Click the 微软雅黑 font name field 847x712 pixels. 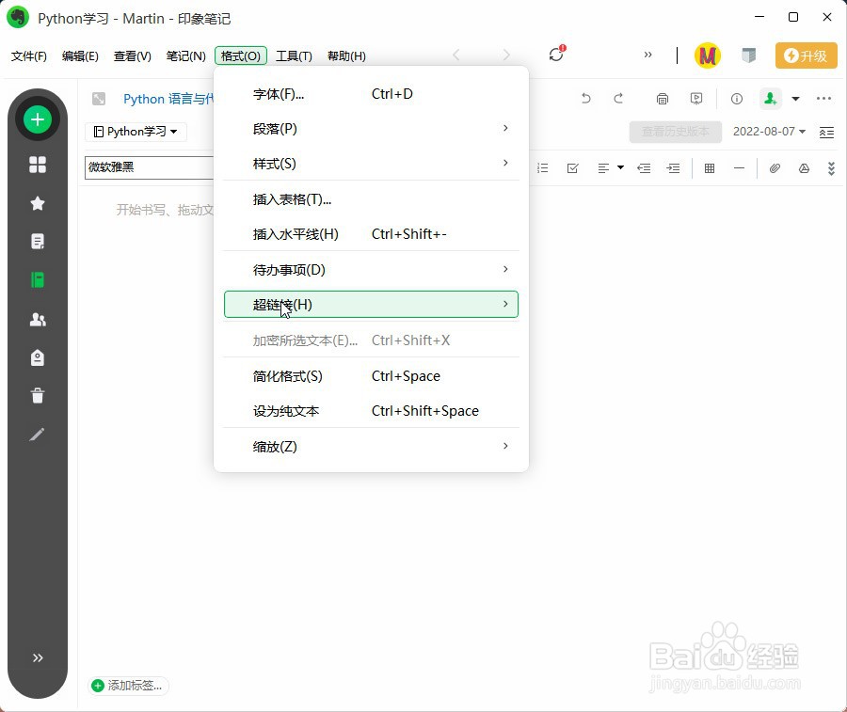tap(149, 167)
